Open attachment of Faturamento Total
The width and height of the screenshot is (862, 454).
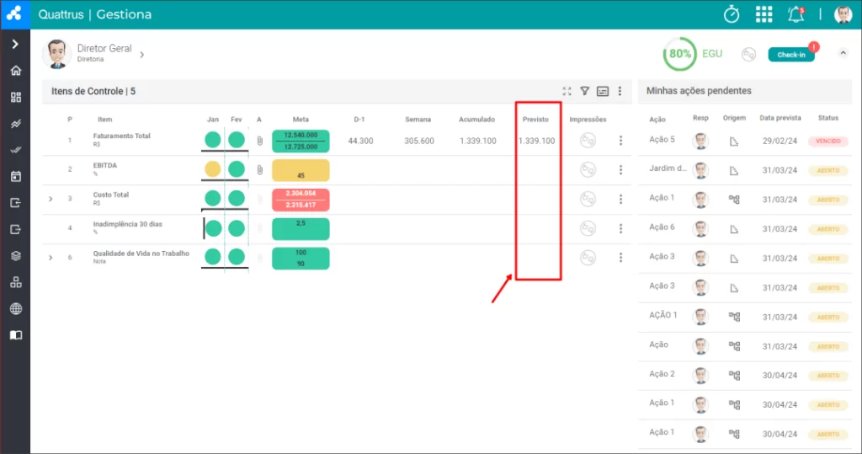(x=260, y=141)
